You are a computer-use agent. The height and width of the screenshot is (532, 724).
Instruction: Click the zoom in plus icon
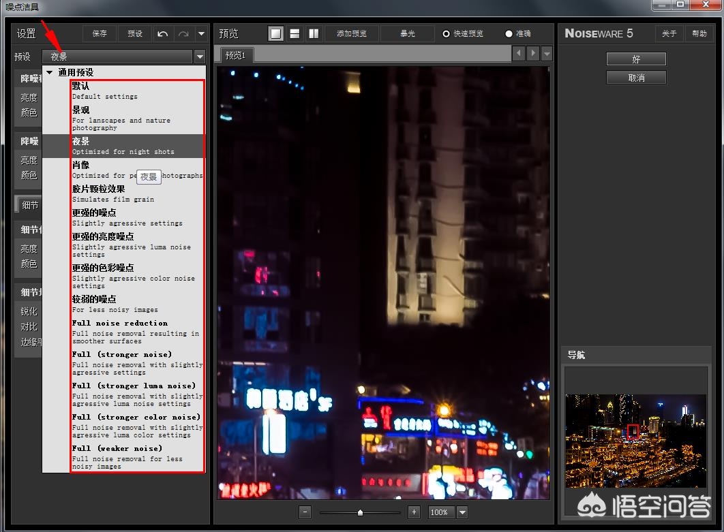pyautogui.click(x=414, y=512)
